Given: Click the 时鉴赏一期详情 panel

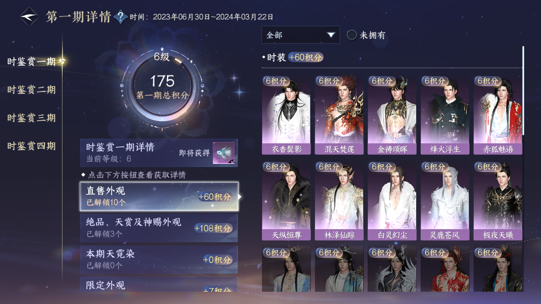Looking at the screenshot, I should [159, 153].
